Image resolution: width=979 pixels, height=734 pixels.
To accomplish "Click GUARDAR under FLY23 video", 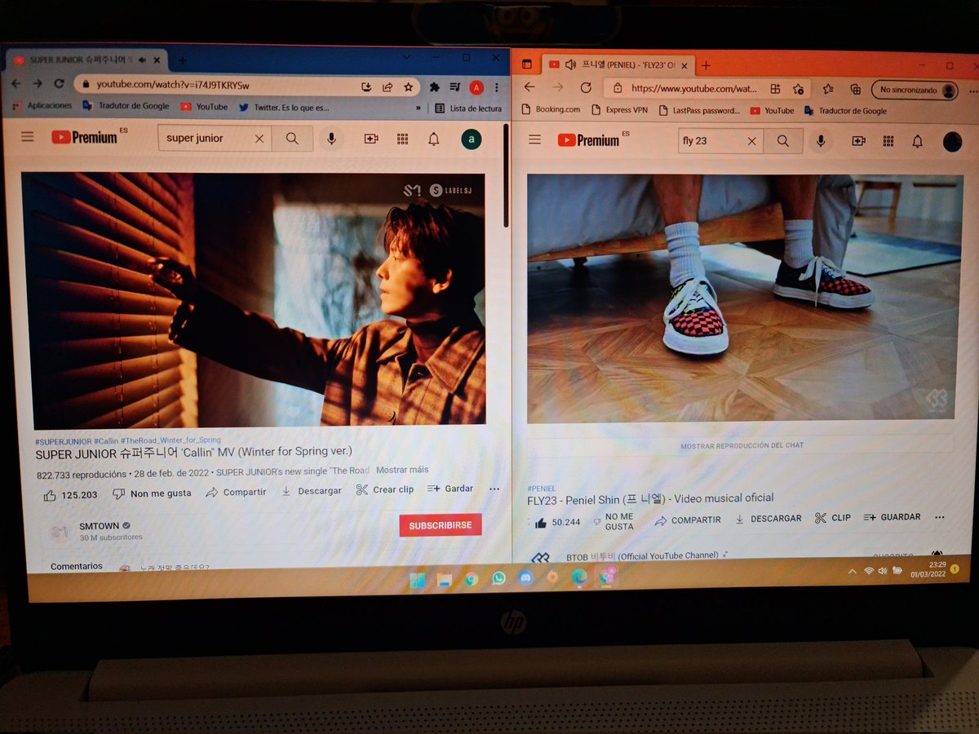I will [892, 517].
